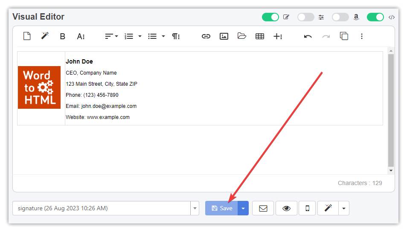Viewport: 407px width, 232px height.
Task: Click the 123 Main Street address line
Action: pyautogui.click(x=102, y=84)
